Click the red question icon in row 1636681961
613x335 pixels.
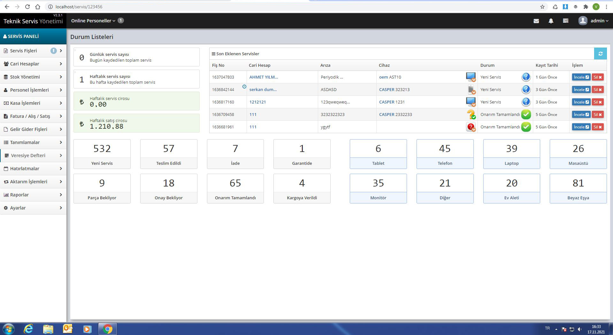[x=471, y=127]
